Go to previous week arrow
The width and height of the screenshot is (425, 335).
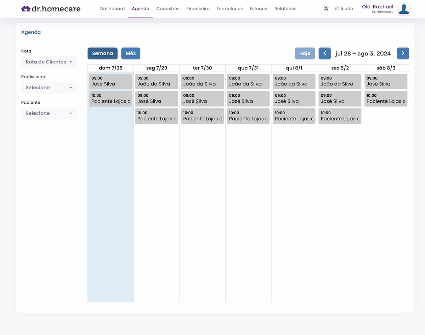pos(324,53)
